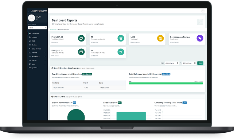Click the chart icon beside Overall Charts heading

52,97
